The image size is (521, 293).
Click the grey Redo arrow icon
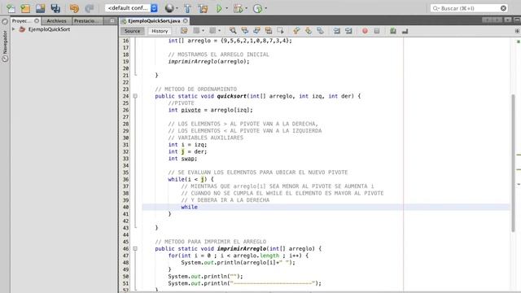point(89,8)
